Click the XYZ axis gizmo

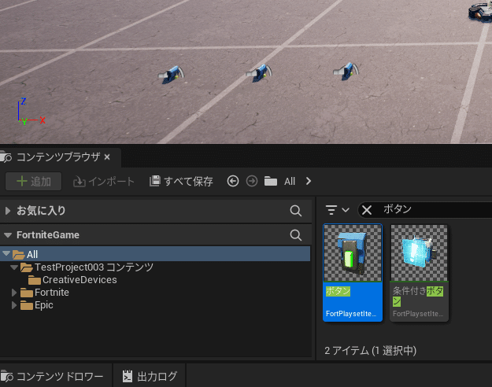click(x=31, y=112)
